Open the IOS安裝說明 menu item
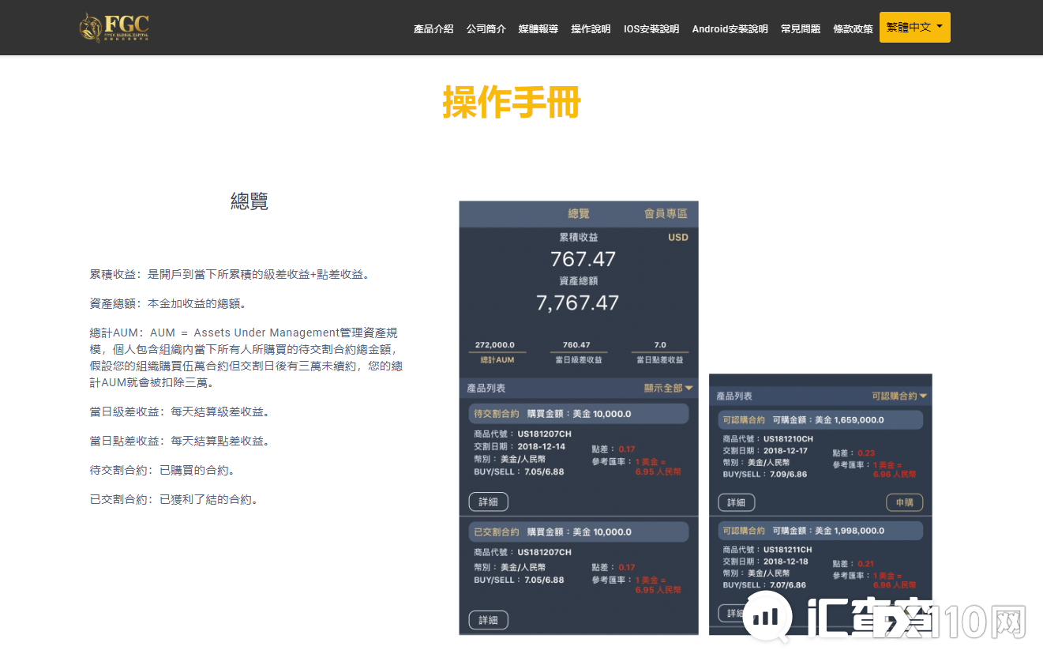Image resolution: width=1043 pixels, height=650 pixels. tap(651, 28)
